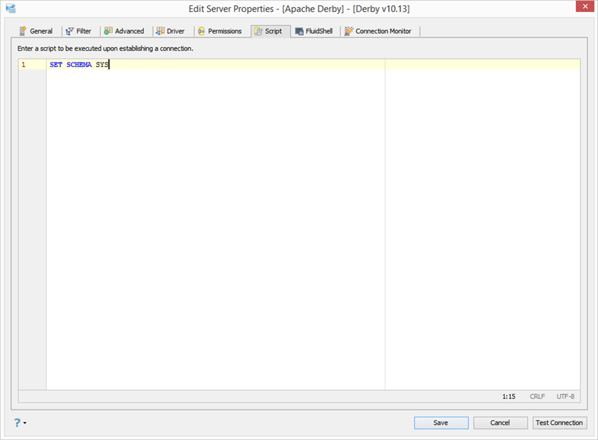Save the server properties
The height and width of the screenshot is (440, 598).
tap(441, 423)
